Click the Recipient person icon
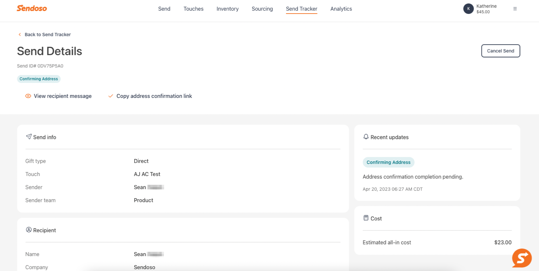539x271 pixels. pyautogui.click(x=29, y=230)
